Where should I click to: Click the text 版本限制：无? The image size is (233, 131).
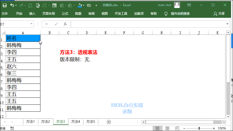point(75,59)
